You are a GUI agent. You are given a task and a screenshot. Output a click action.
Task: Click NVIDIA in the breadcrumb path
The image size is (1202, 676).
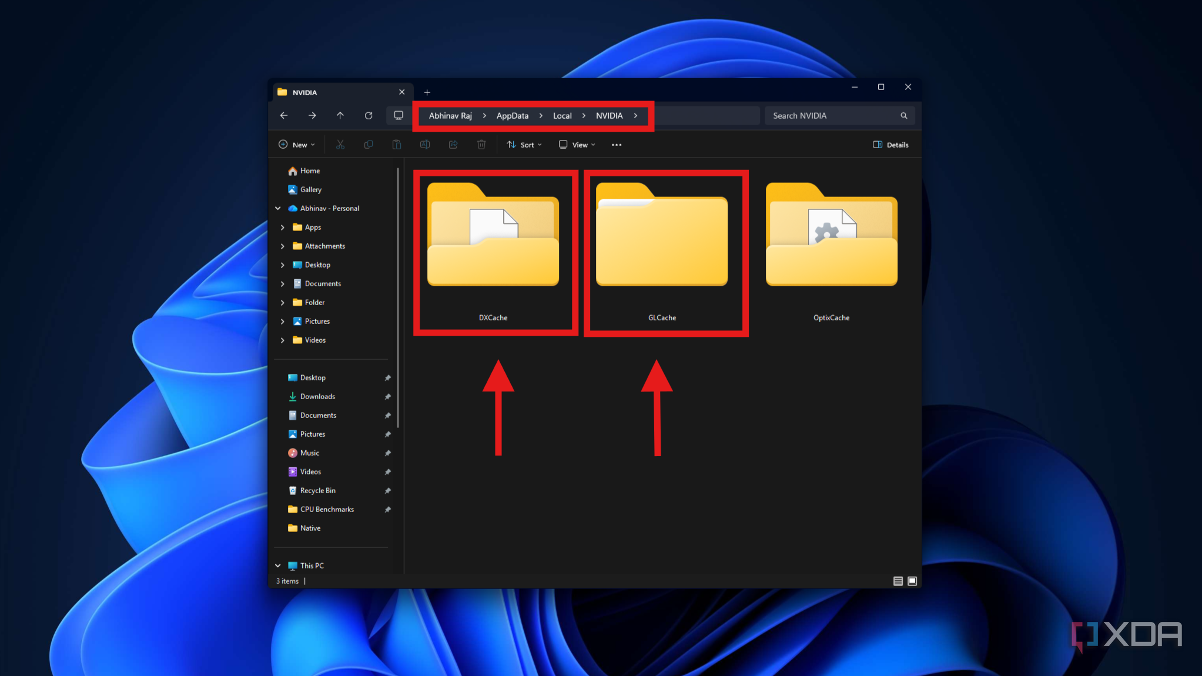pos(609,116)
